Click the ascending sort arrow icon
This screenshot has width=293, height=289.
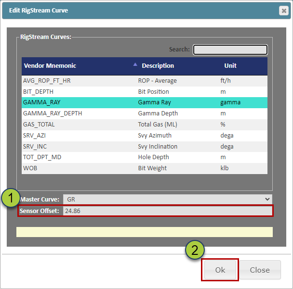click(135, 64)
